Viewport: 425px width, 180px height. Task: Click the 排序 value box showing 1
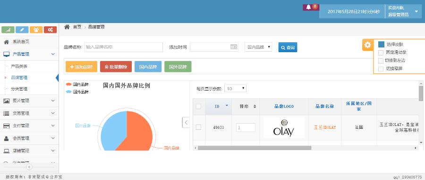tap(246, 128)
